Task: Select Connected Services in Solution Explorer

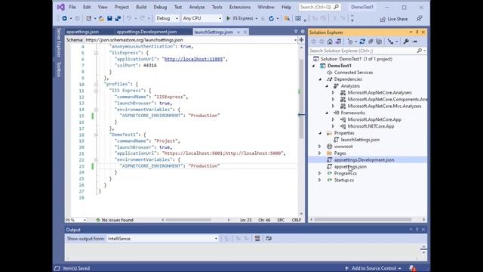Action: (353, 73)
